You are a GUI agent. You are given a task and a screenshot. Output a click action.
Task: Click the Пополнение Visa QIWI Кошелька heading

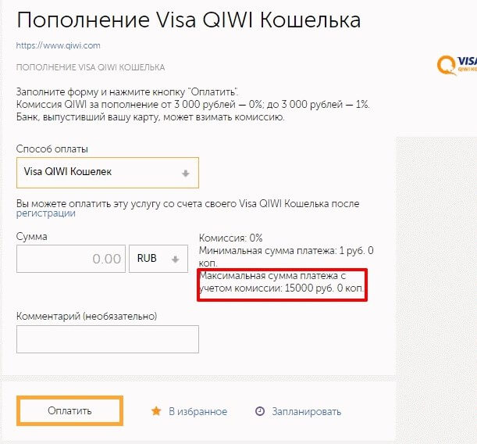(188, 19)
